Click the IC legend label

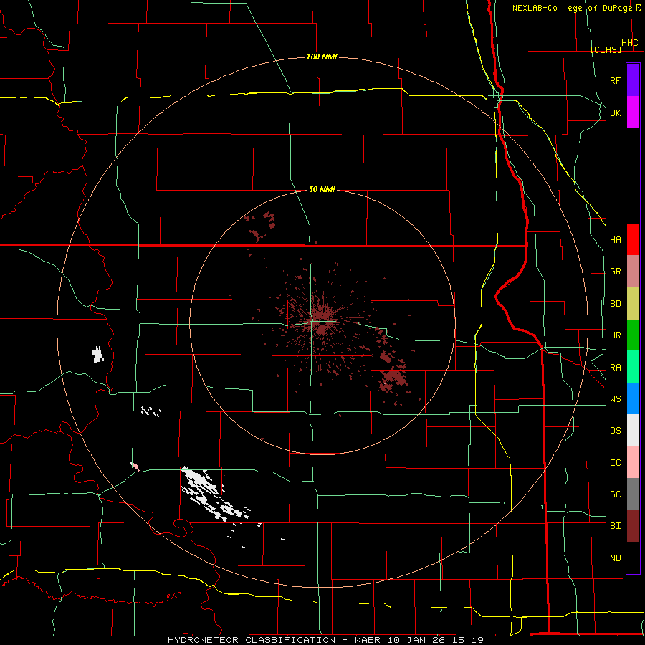pos(615,463)
